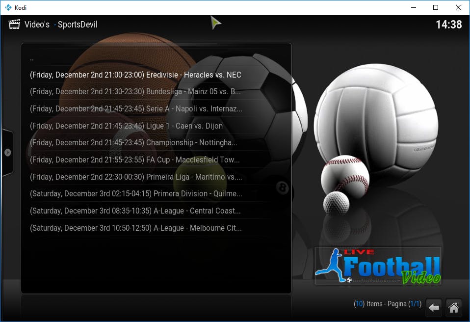This screenshot has height=322, width=470.
Task: Click the SportsDevil breadcrumb label
Action: pos(78,24)
